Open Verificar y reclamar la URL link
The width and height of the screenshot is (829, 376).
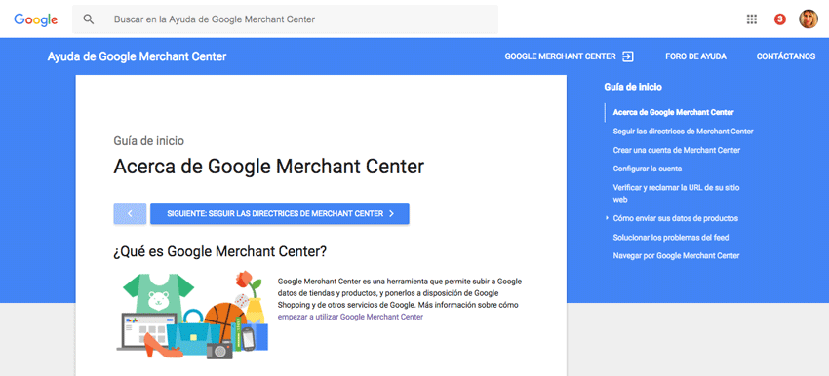coord(679,193)
